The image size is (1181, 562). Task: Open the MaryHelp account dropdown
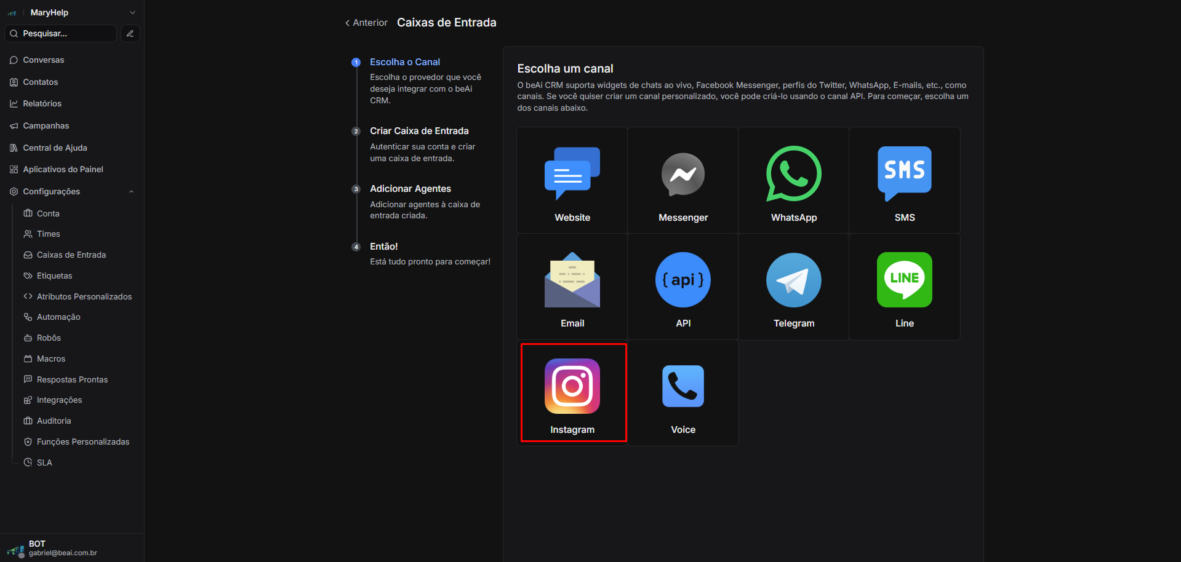pyautogui.click(x=132, y=13)
